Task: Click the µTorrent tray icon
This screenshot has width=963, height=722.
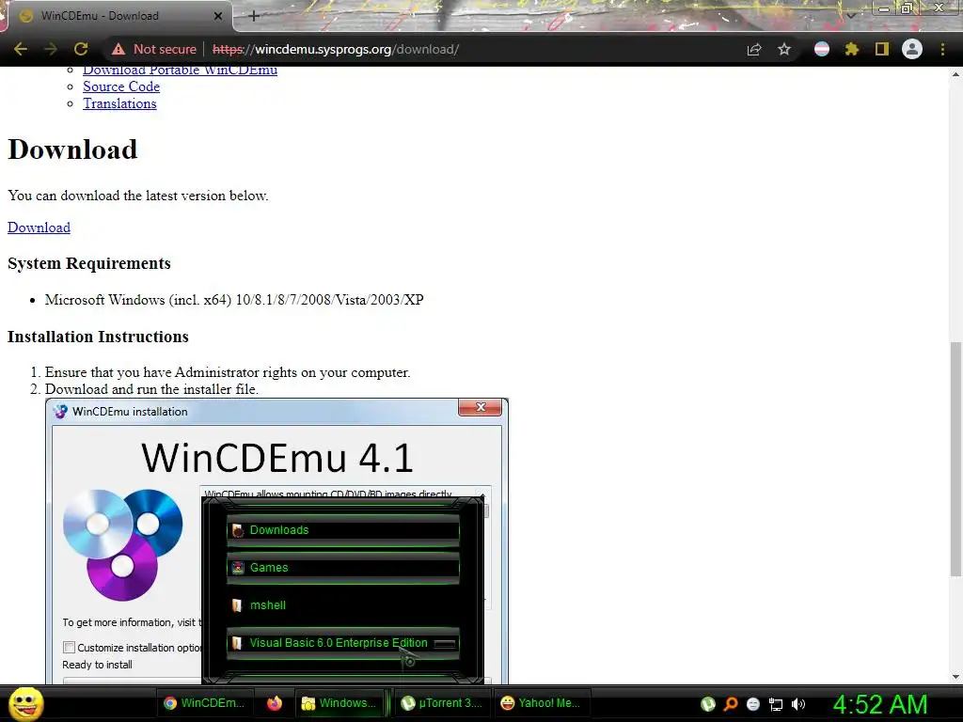Action: click(x=708, y=704)
